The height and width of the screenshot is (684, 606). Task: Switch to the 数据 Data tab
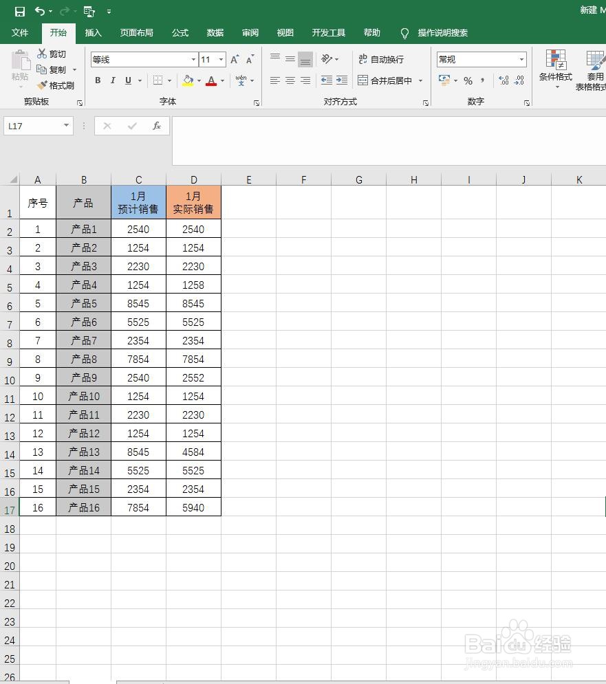point(215,33)
